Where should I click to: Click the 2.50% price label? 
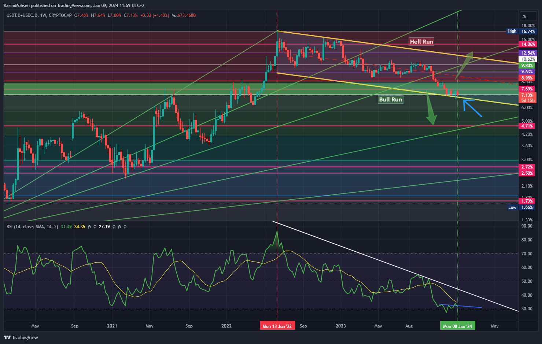(x=527, y=173)
